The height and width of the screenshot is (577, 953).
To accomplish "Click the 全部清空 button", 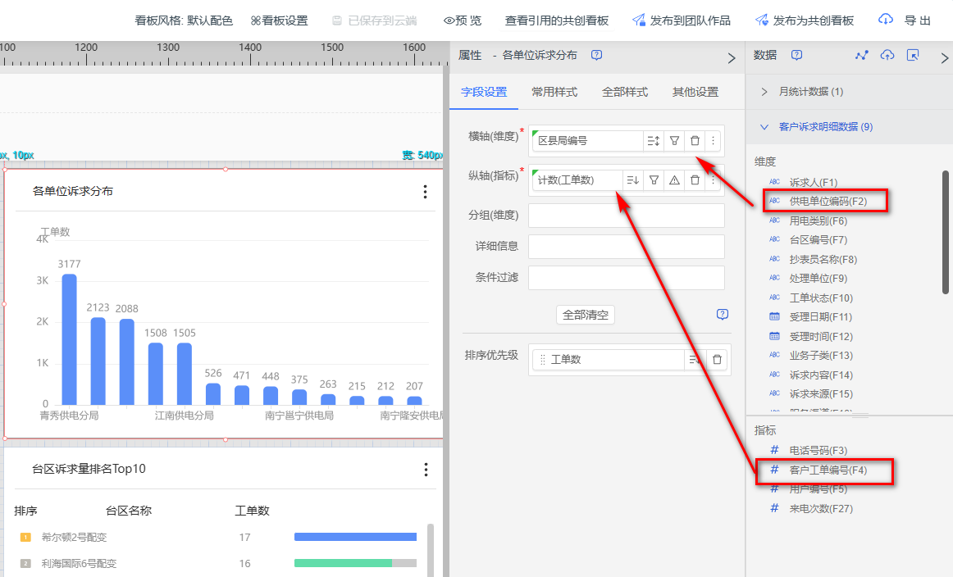I will point(586,315).
